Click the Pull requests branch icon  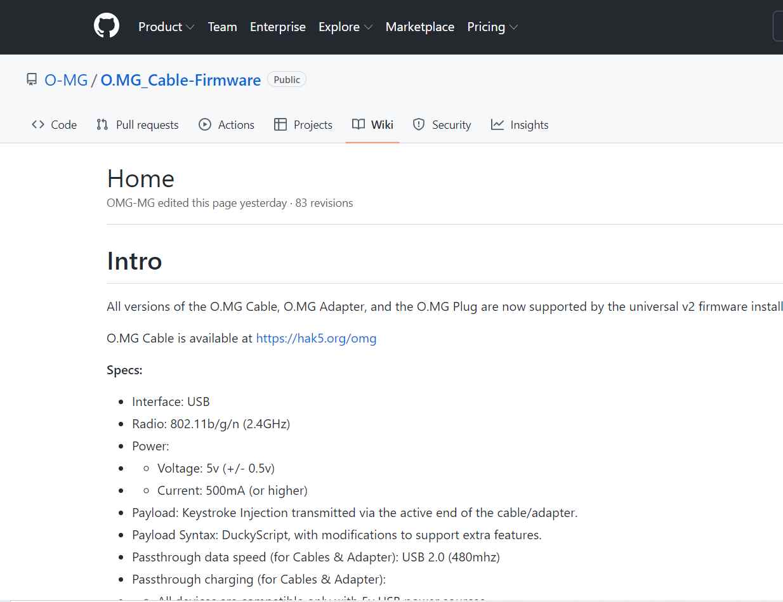click(x=102, y=125)
